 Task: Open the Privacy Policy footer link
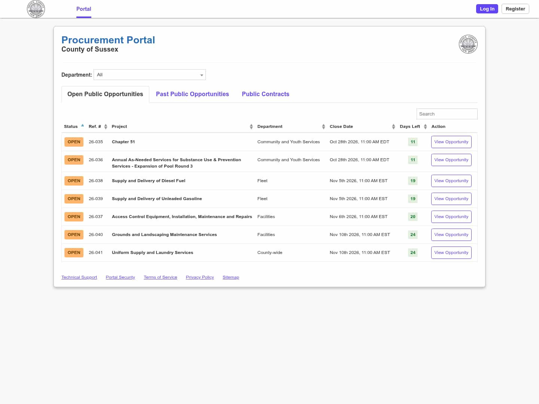click(x=200, y=277)
